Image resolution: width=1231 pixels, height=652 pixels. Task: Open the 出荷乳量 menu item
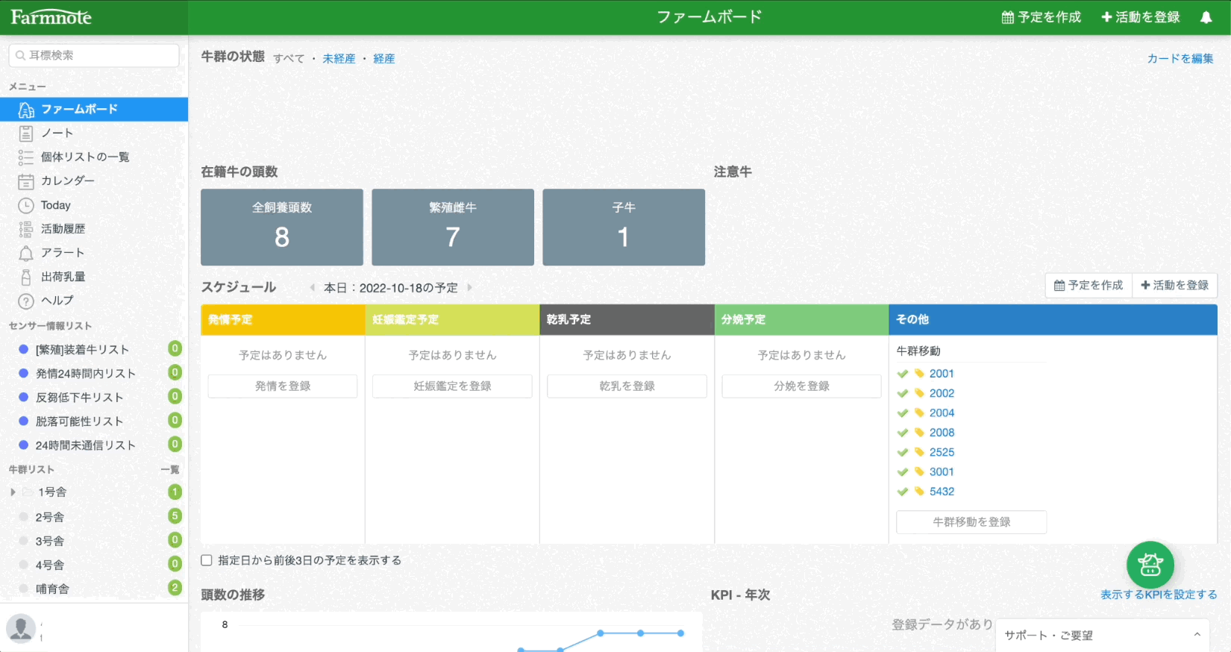coord(94,277)
